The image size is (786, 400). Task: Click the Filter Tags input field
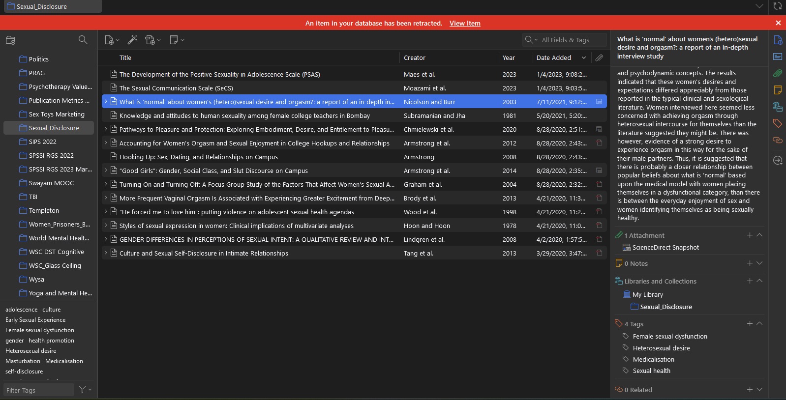pos(38,390)
